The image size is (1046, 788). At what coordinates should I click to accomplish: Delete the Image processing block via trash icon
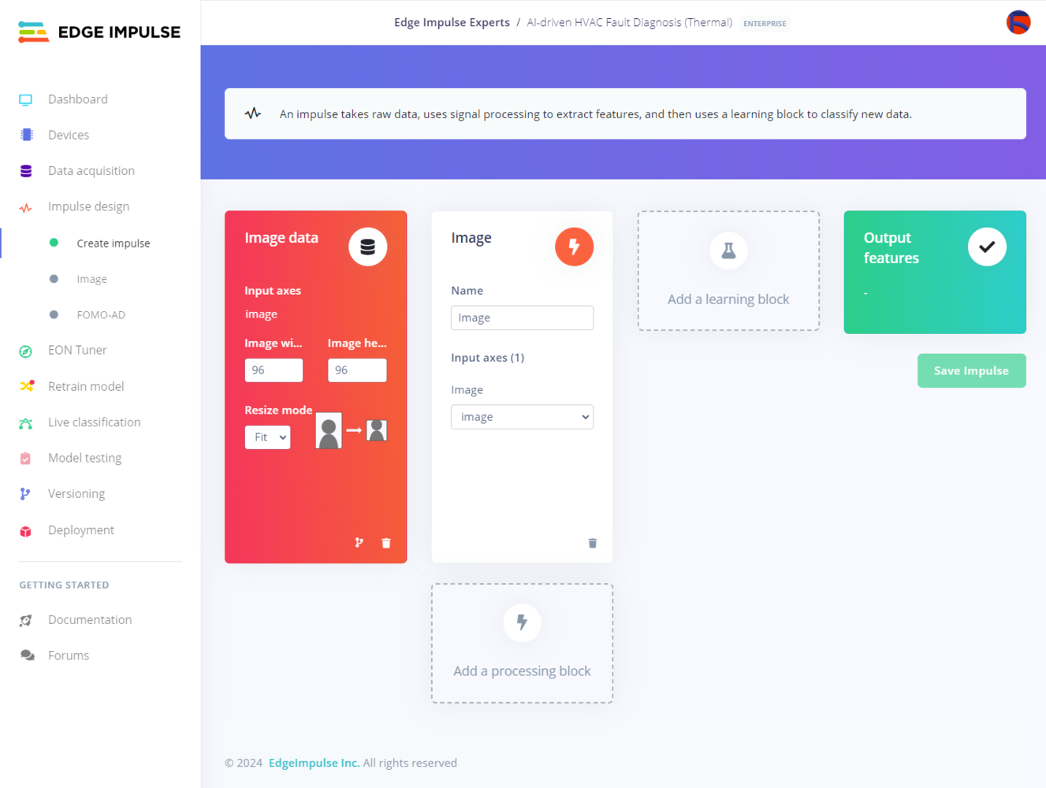pyautogui.click(x=593, y=543)
